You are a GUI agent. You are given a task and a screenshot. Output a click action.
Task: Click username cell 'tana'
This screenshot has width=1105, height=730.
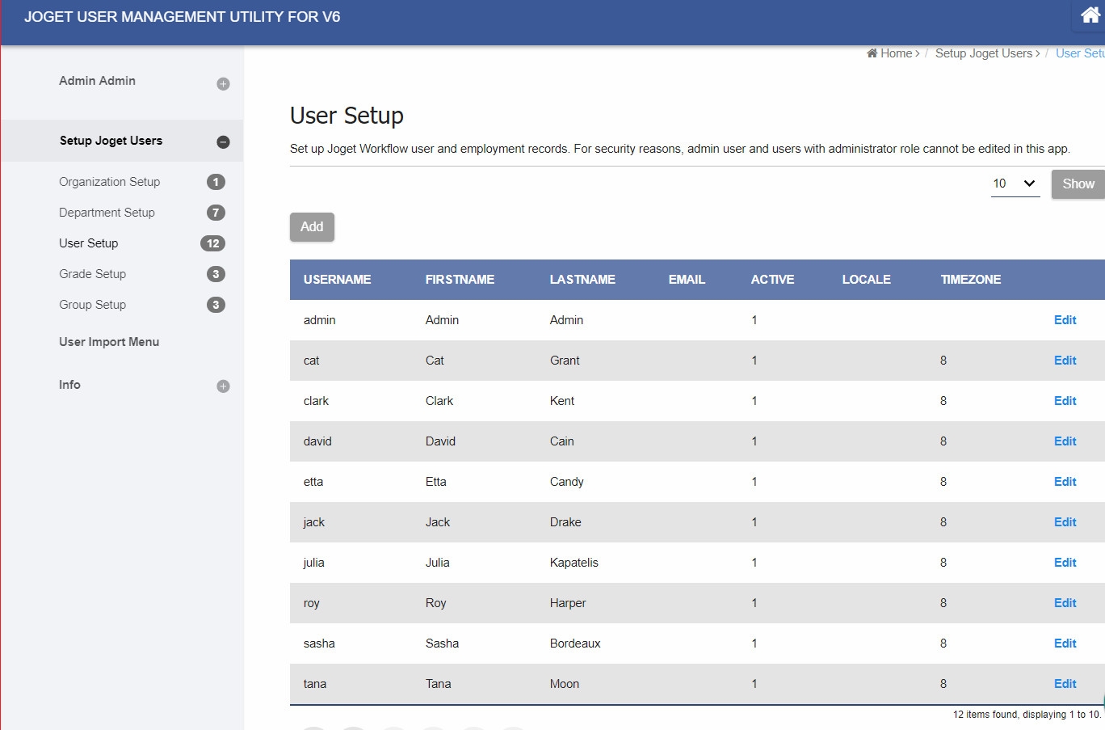click(315, 684)
